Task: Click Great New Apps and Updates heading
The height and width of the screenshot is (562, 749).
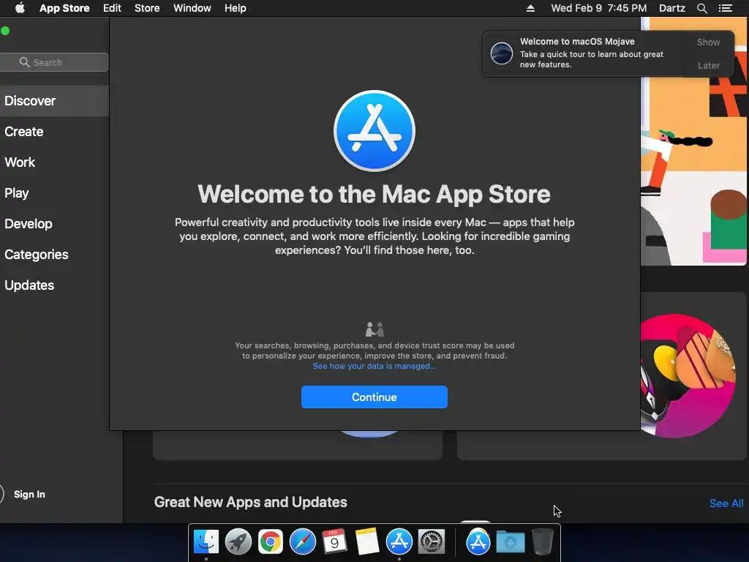Action: pos(250,502)
